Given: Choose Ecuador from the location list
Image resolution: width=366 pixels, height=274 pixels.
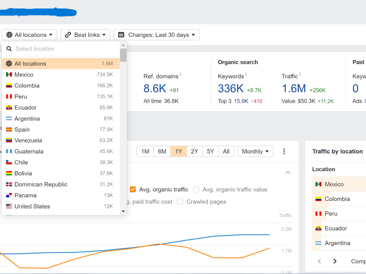Looking at the screenshot, I should [61, 107].
